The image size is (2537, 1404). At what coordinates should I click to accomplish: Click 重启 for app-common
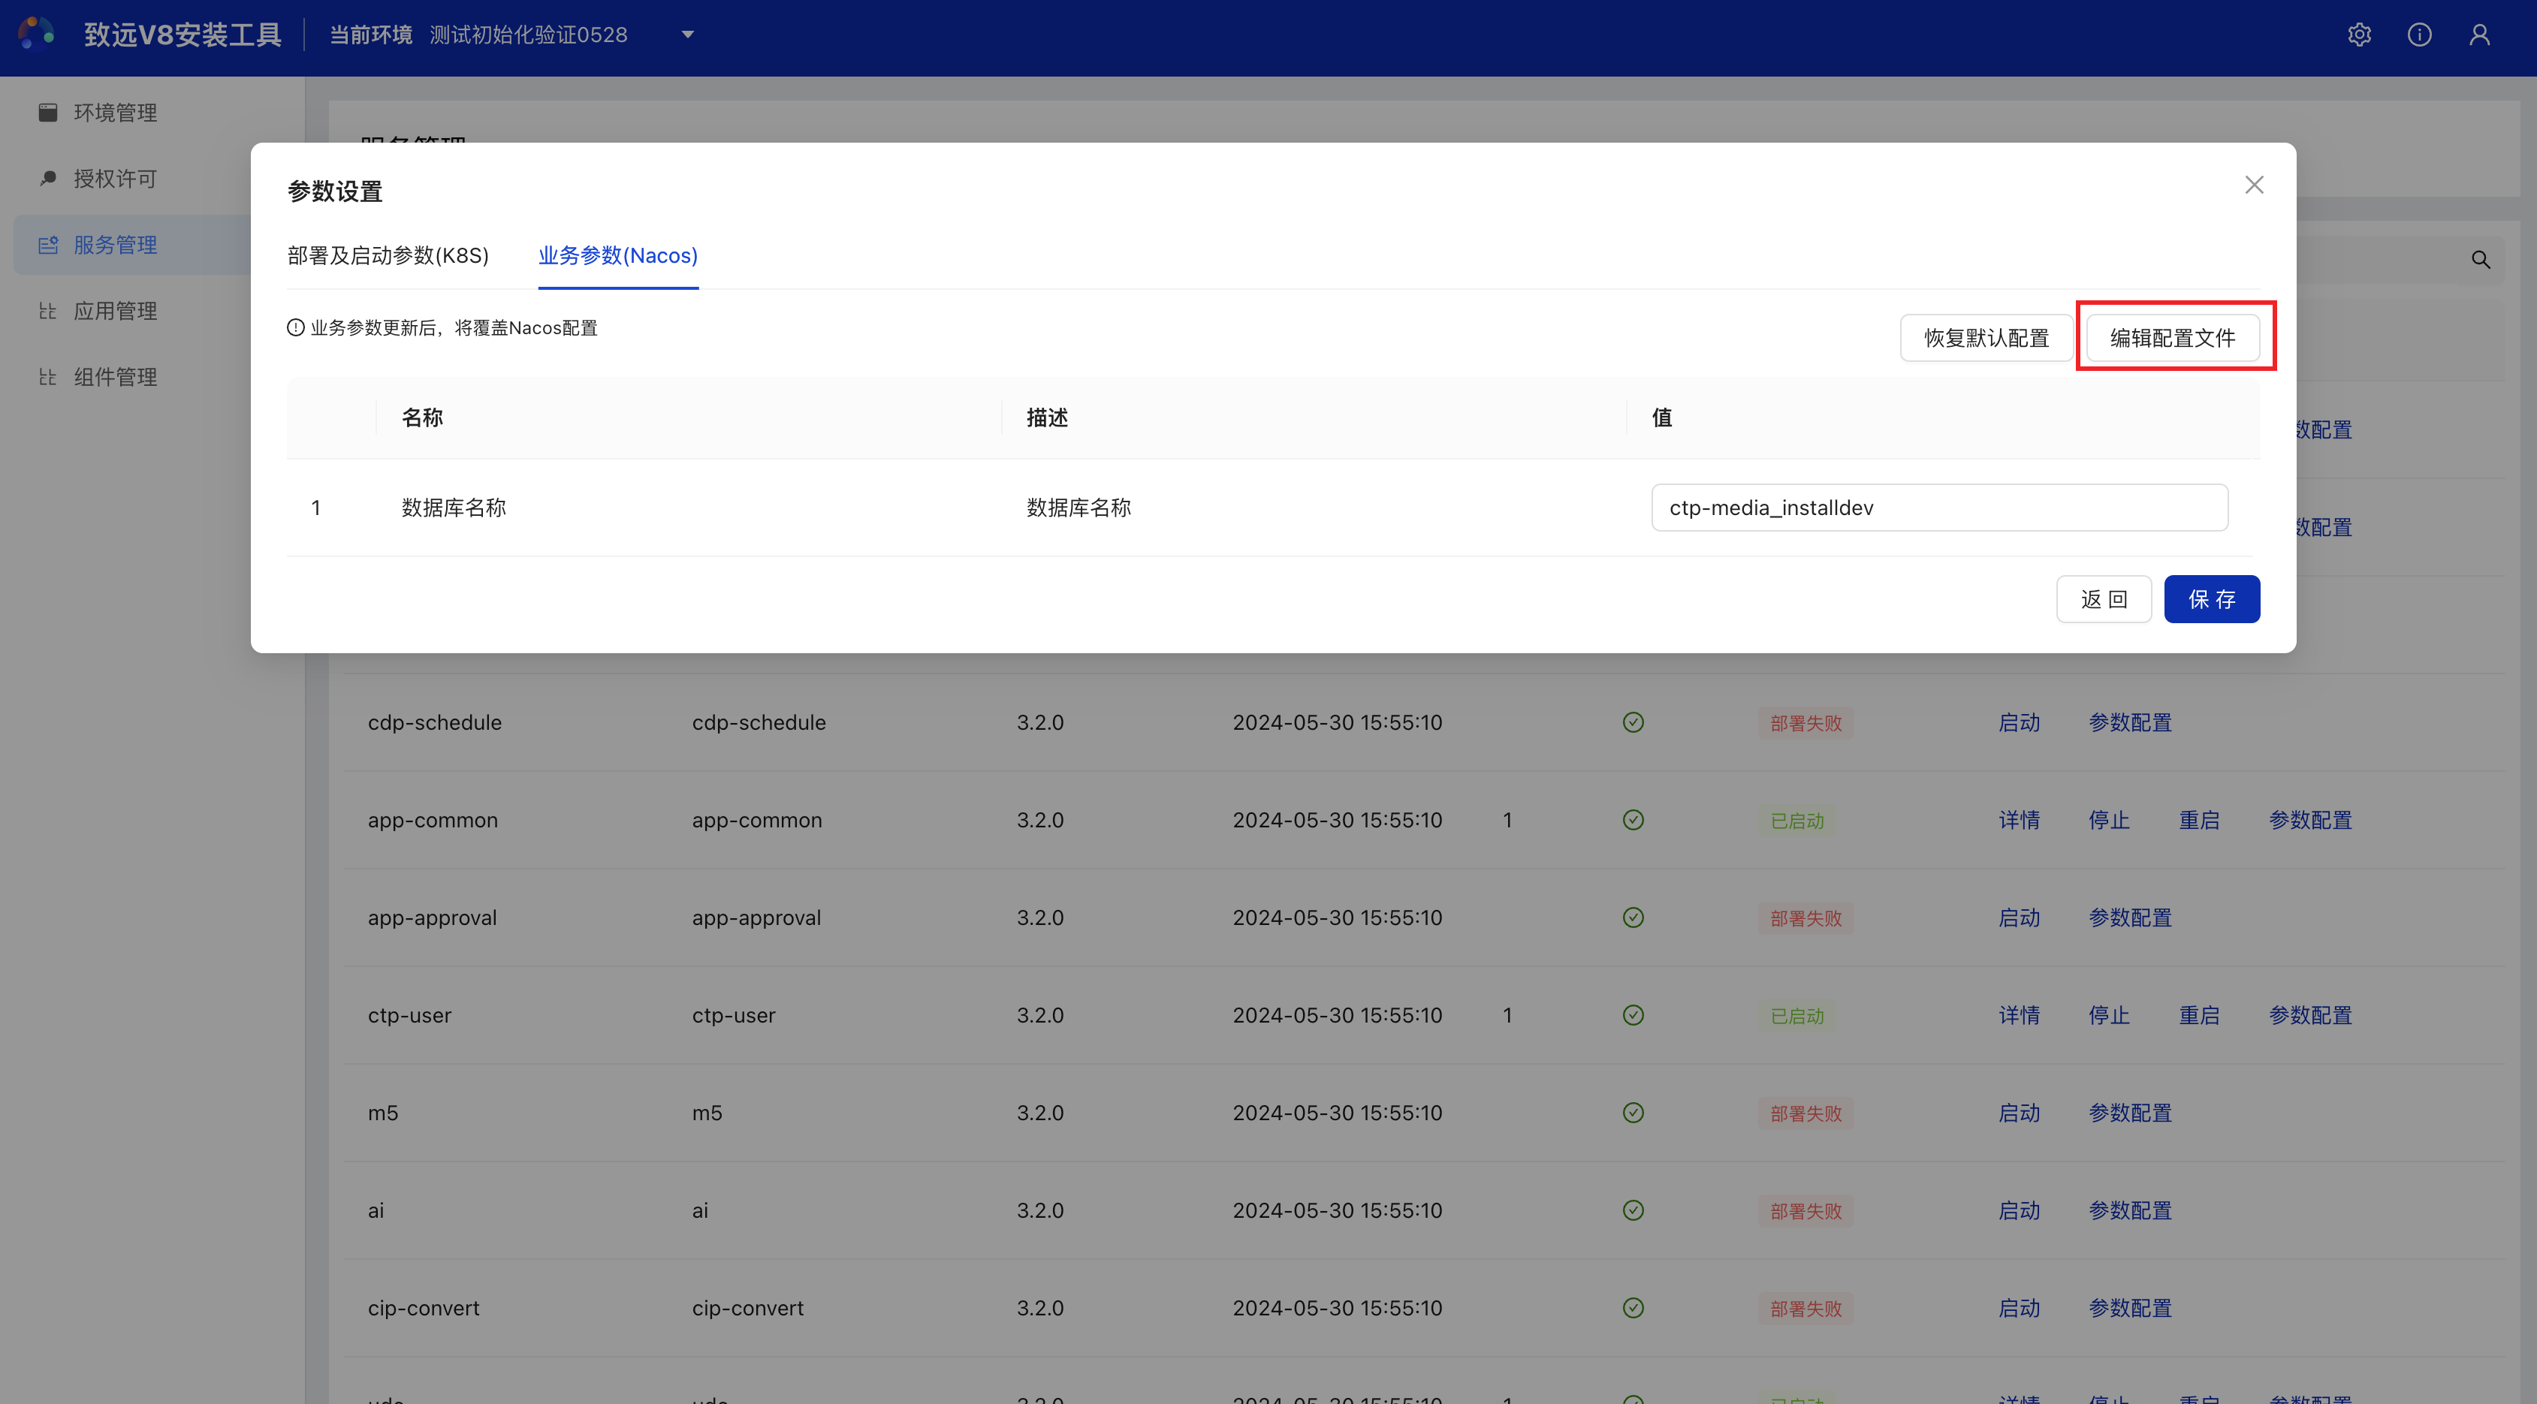[x=2198, y=820]
